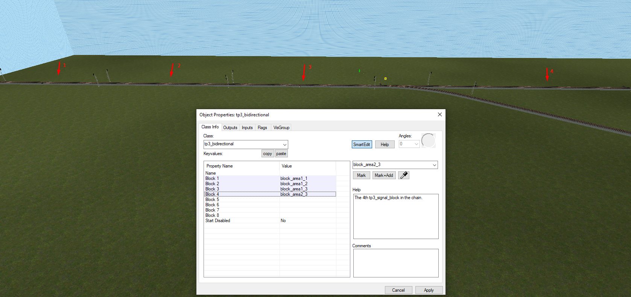Viewport: 631px width, 297px height.
Task: Open the Inputs tab
Action: pyautogui.click(x=247, y=128)
